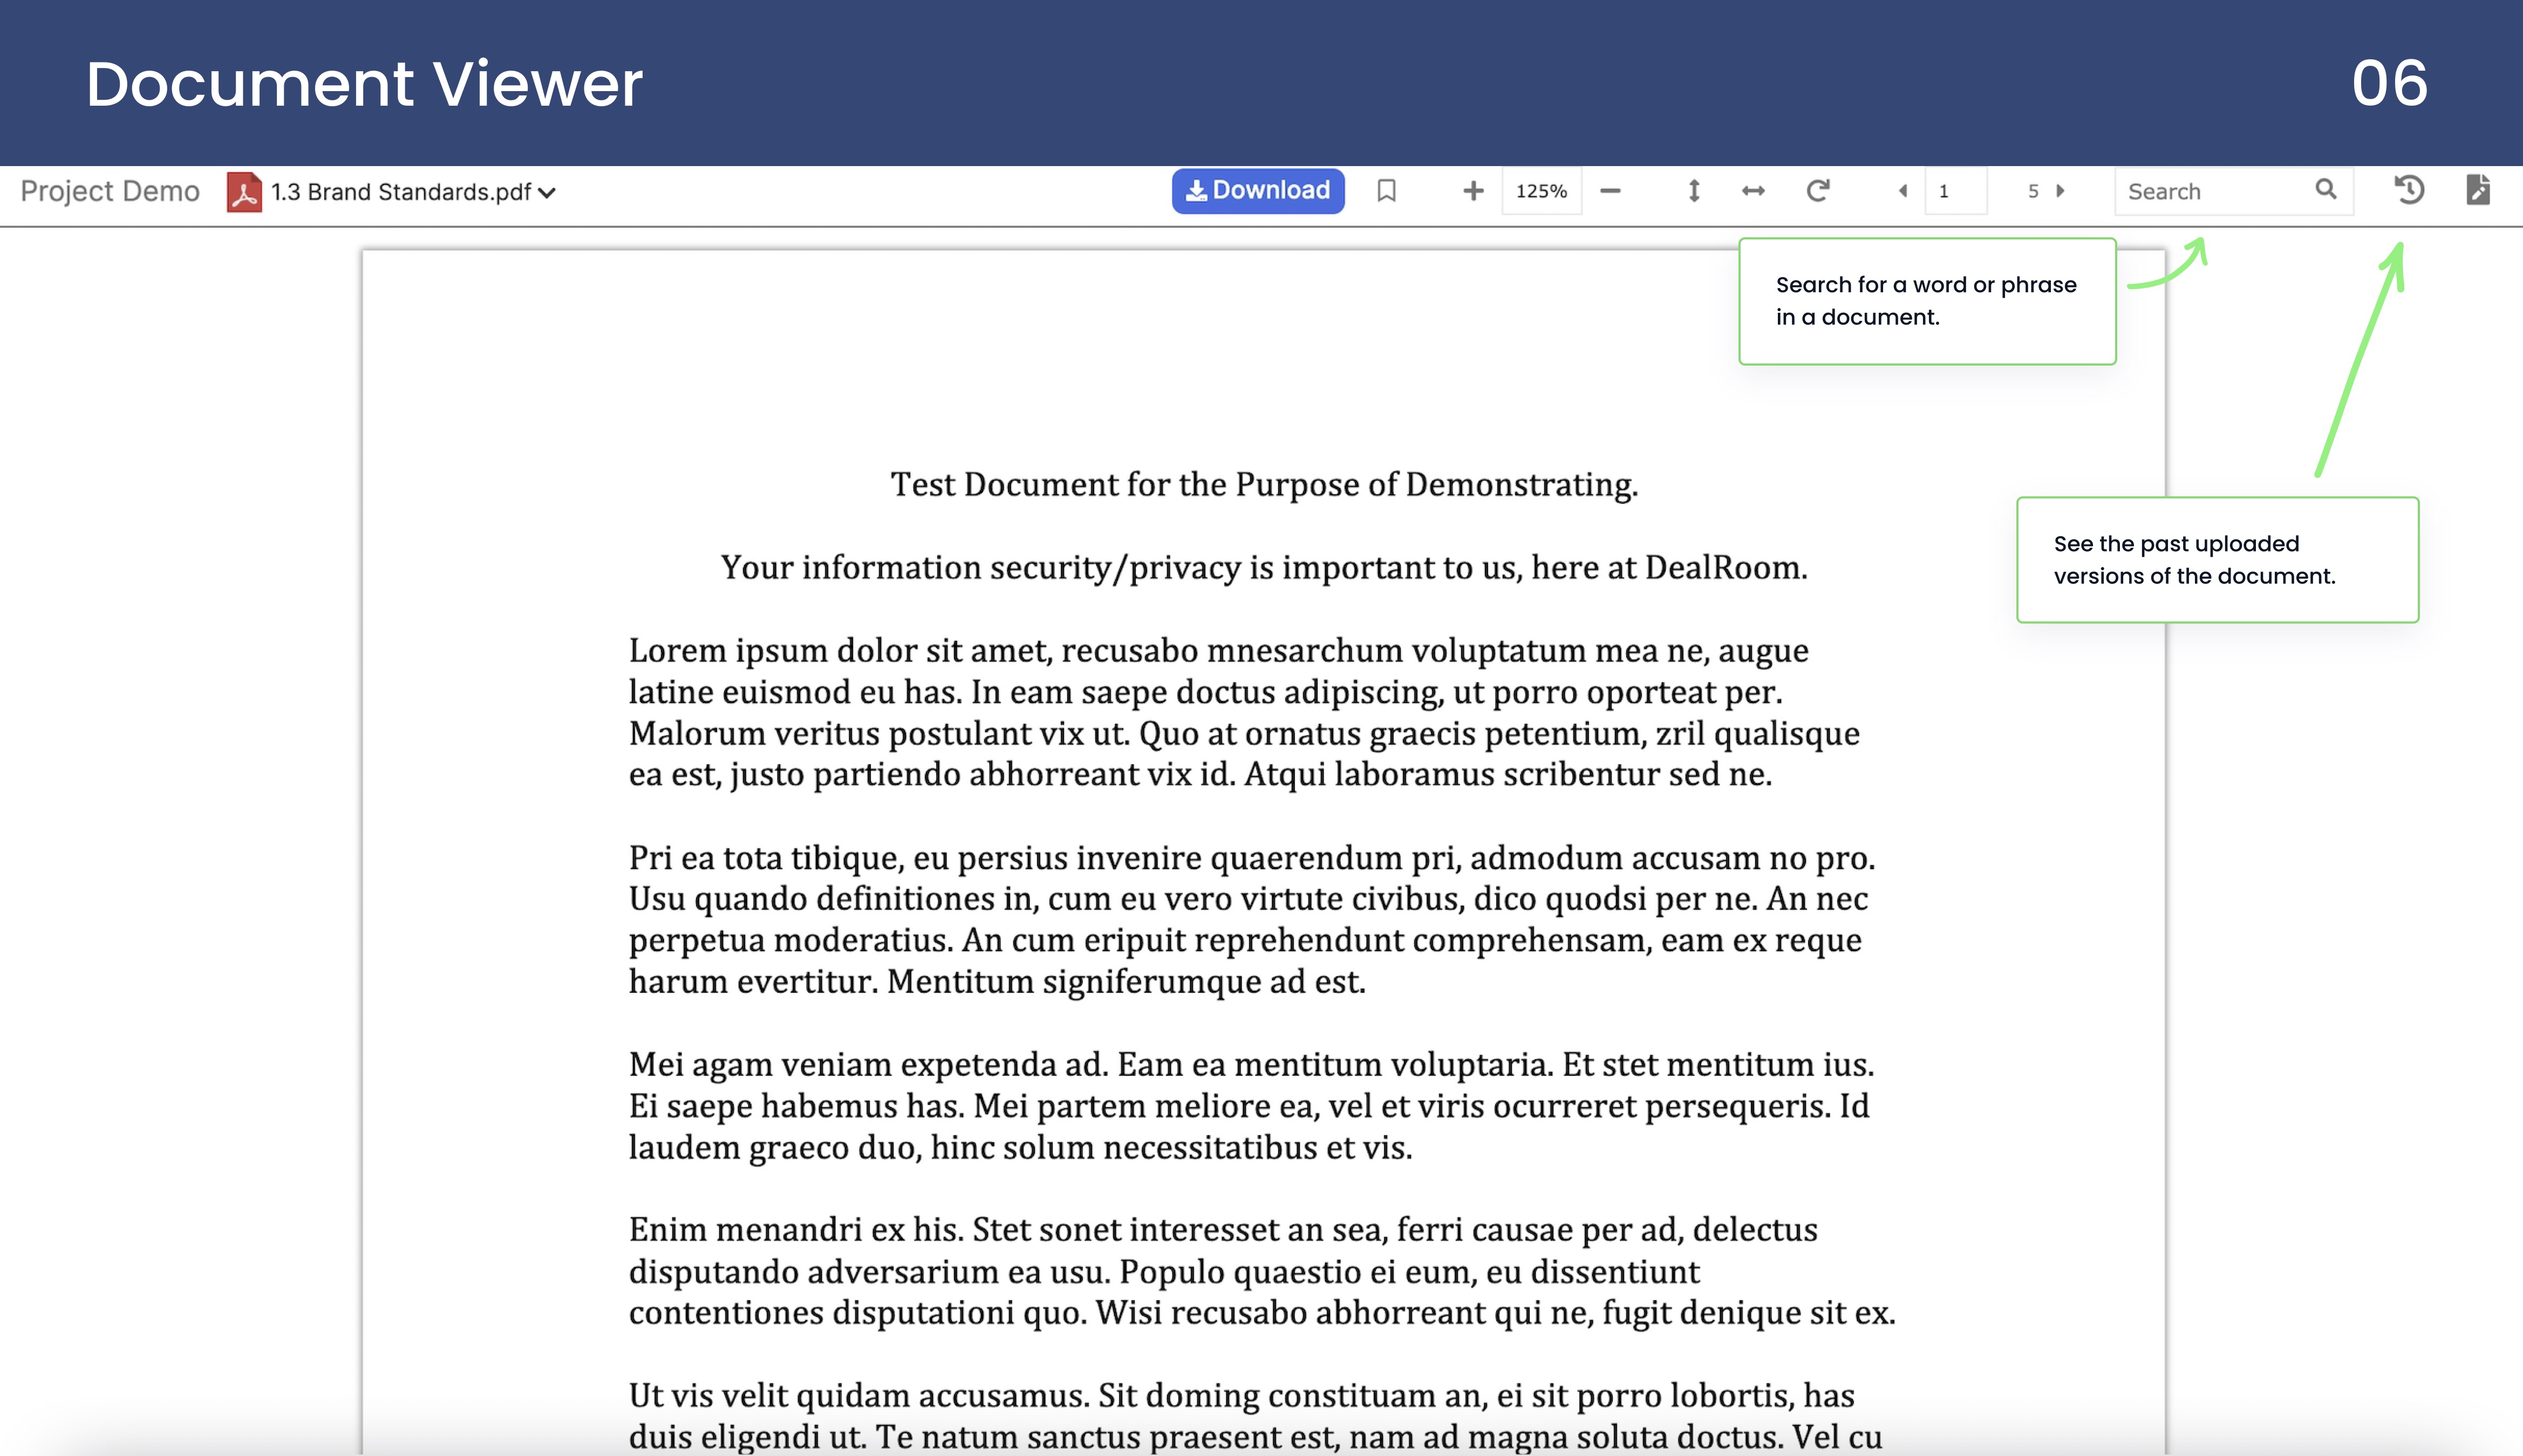Viewport: 2523px width, 1456px height.
Task: Click the current page number field
Action: 1955,190
